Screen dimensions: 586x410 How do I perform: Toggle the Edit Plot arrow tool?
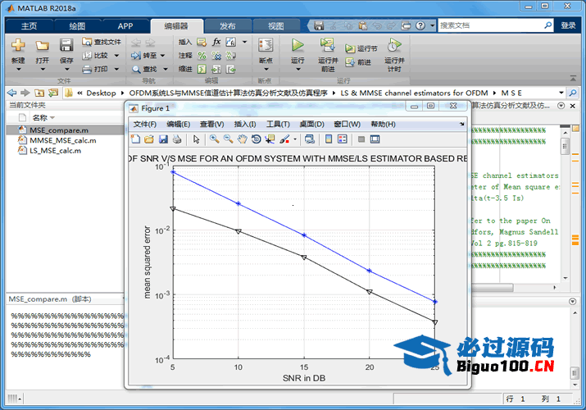point(196,139)
